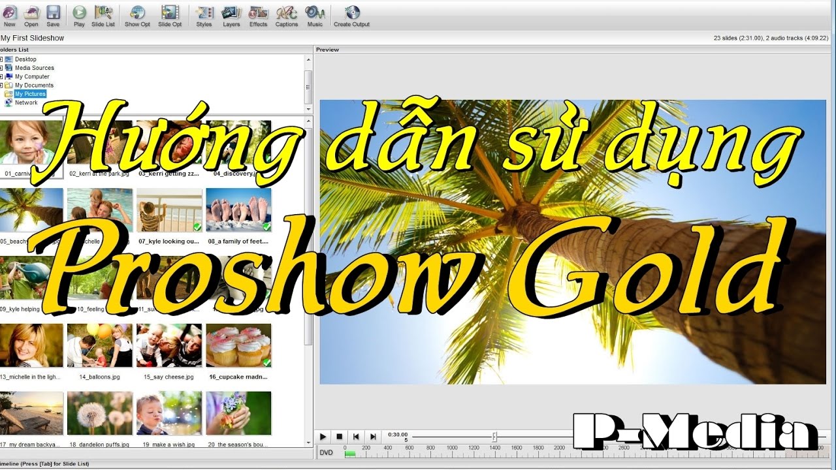Select My Computer in folder tree
836x470 pixels.
(32, 76)
